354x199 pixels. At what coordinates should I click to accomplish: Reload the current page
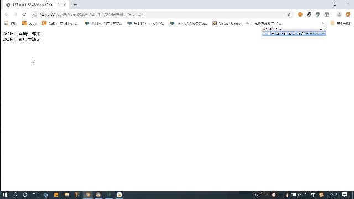tap(24, 14)
